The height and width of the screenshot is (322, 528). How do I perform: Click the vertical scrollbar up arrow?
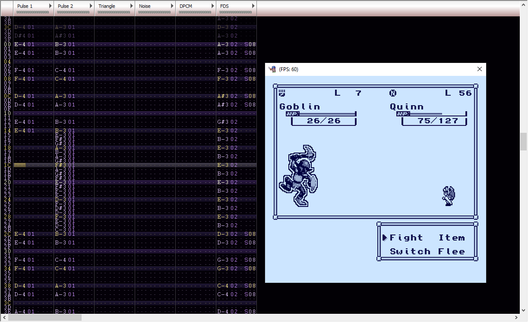pyautogui.click(x=523, y=4)
